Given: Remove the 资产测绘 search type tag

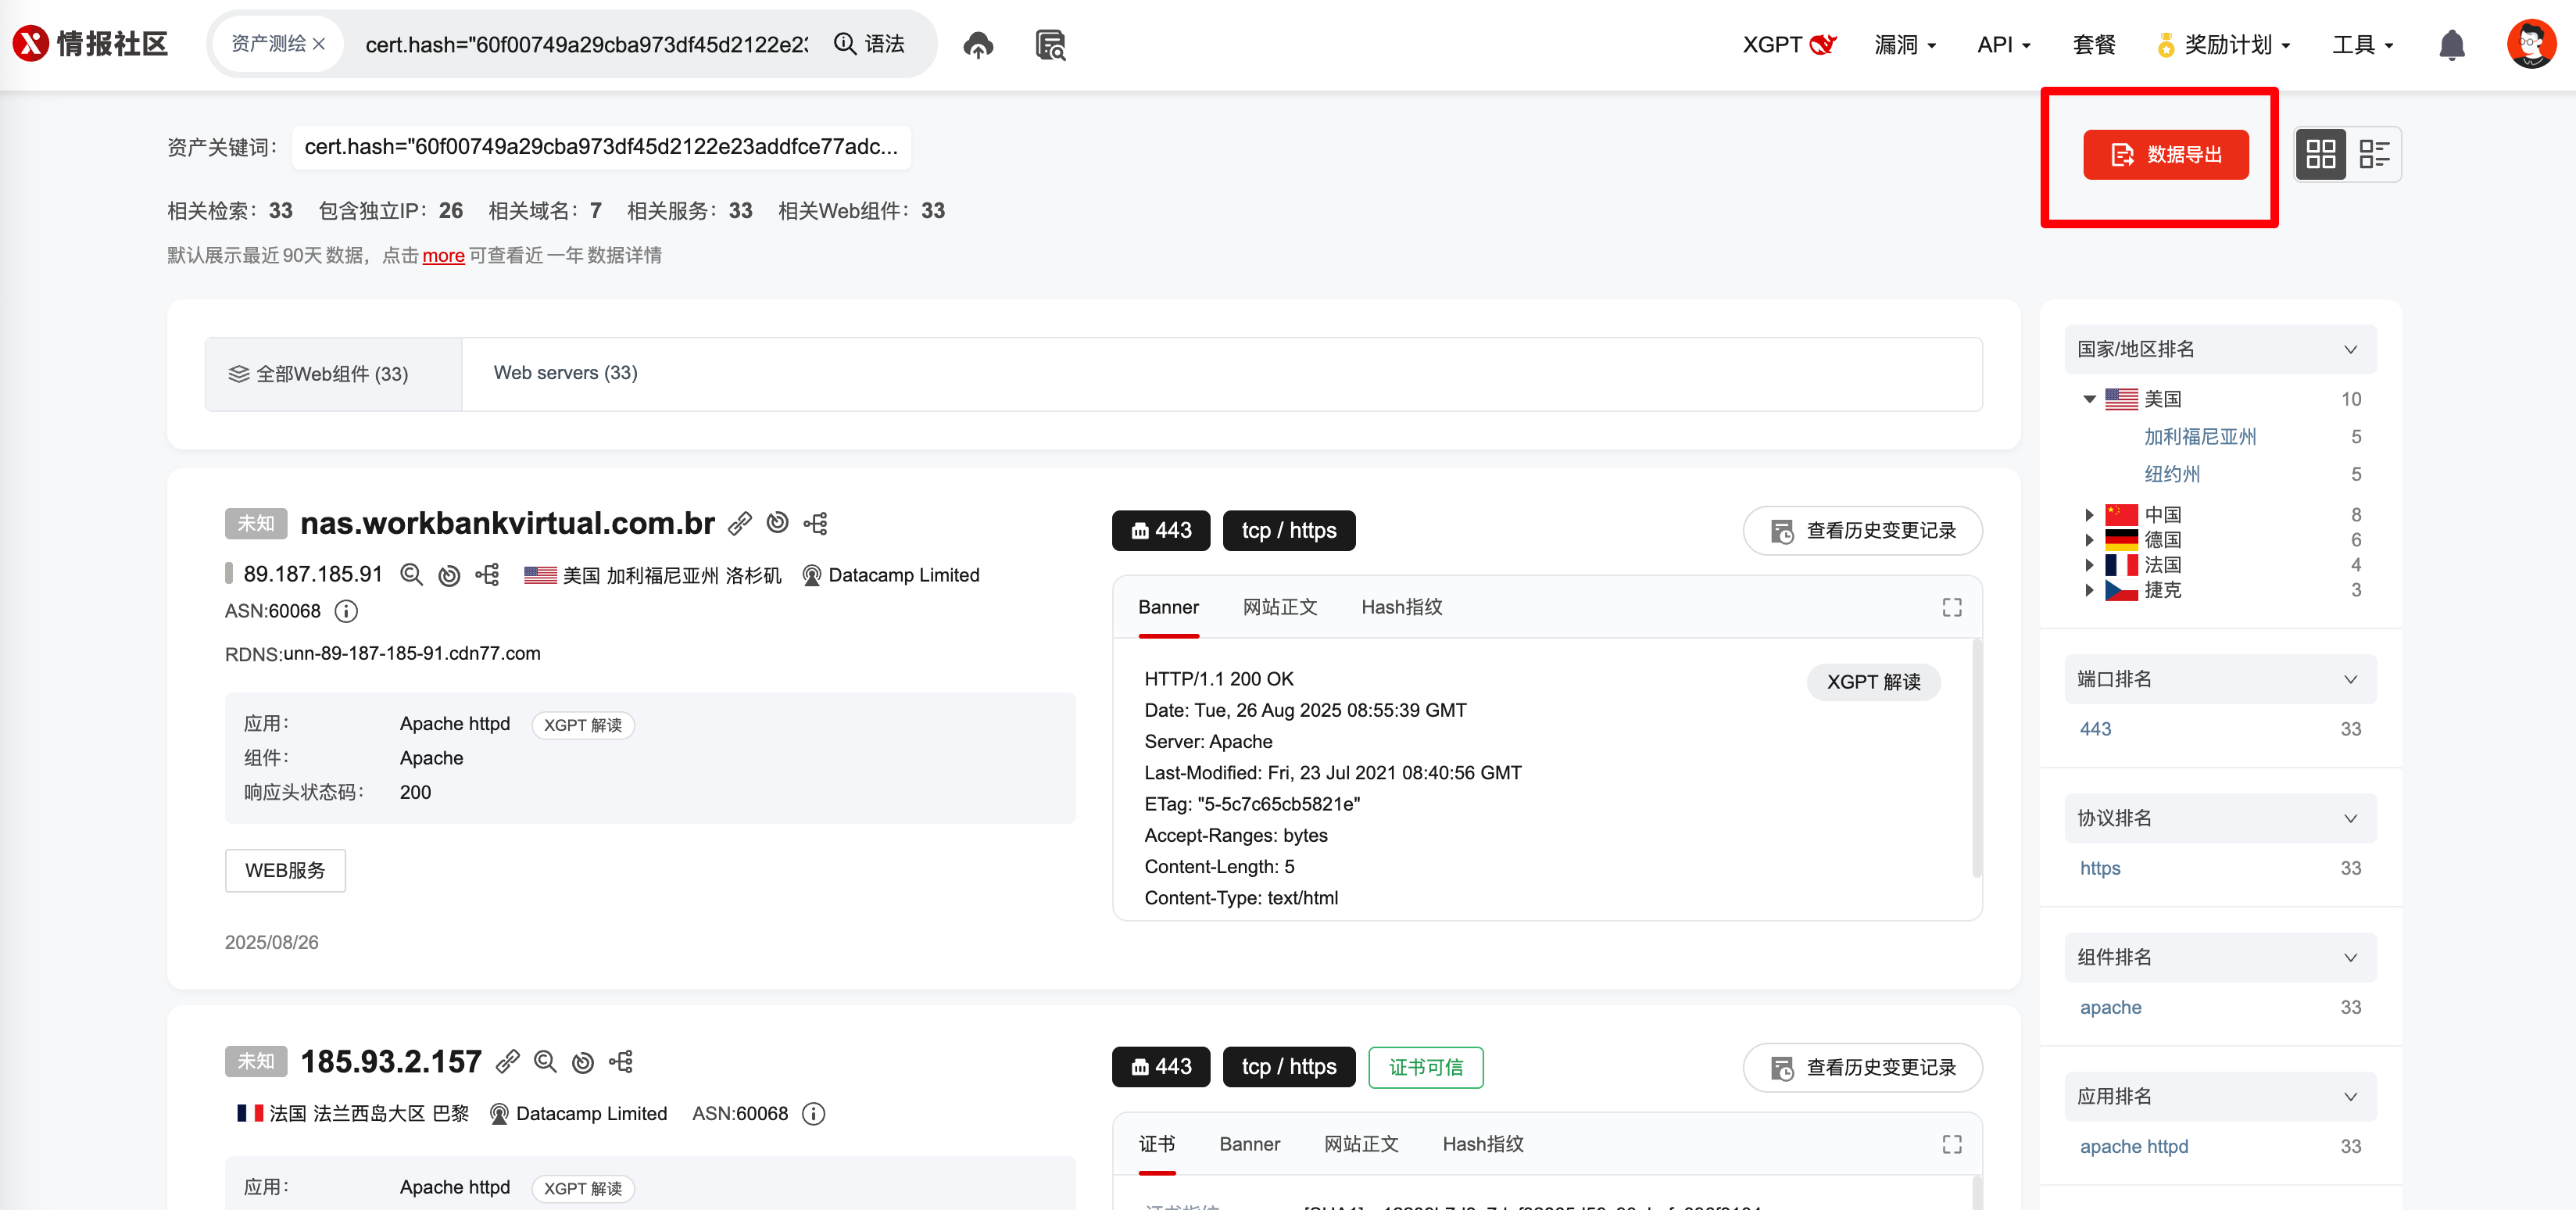Looking at the screenshot, I should click(319, 45).
